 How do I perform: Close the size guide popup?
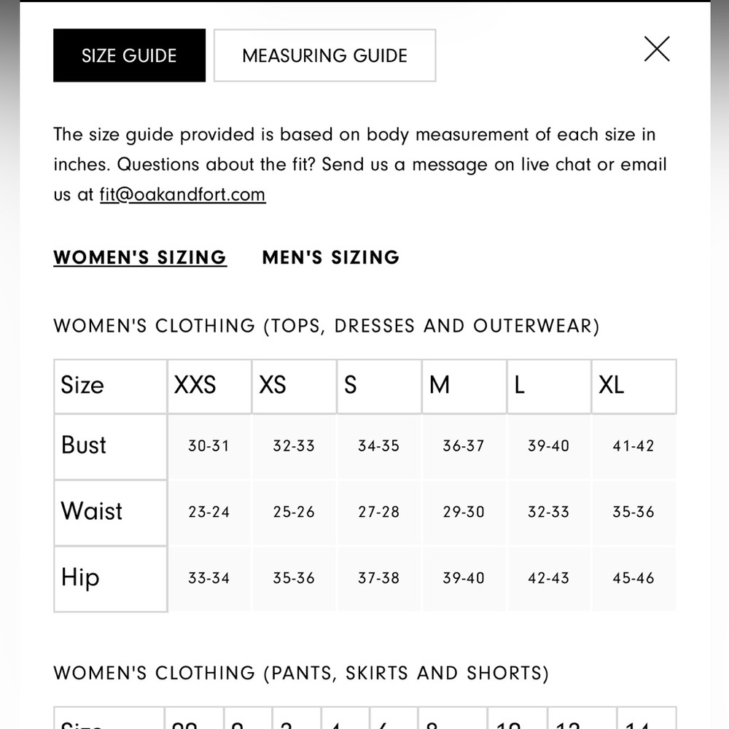(x=657, y=49)
